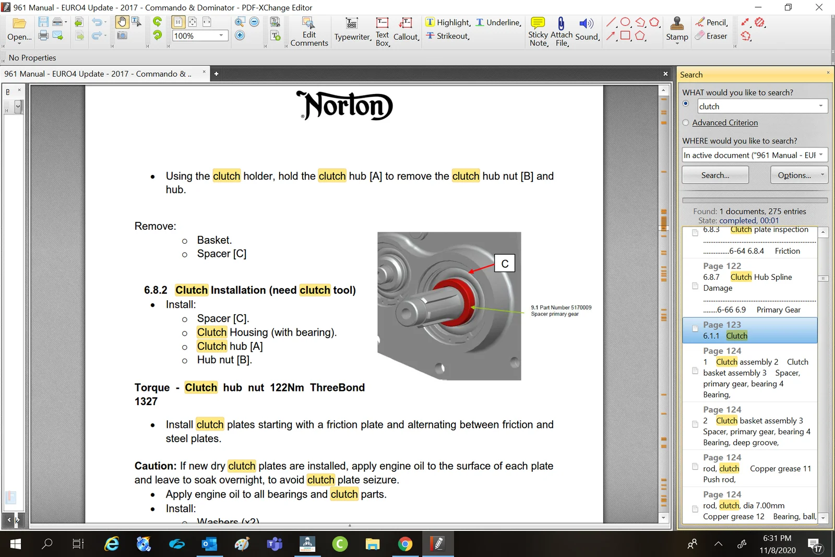Viewport: 835px width, 557px height.
Task: Select the simple search text radio button
Action: click(x=686, y=104)
